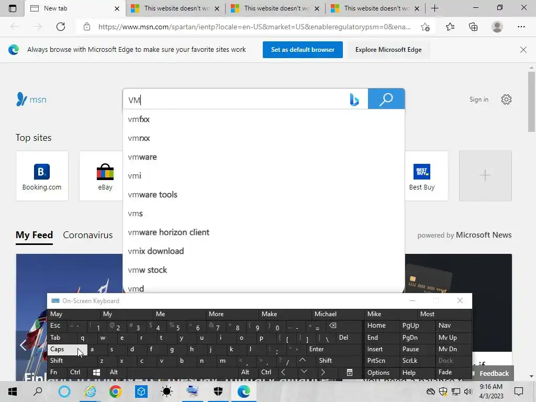Click Fade key on On-Screen Keyboard

coord(453,372)
